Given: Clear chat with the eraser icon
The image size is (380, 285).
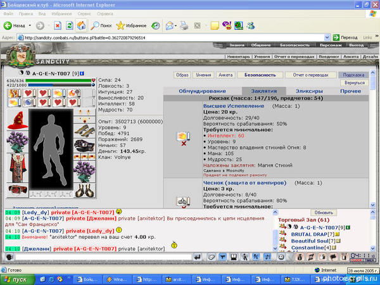Looking at the screenshot, I should click(x=212, y=257).
